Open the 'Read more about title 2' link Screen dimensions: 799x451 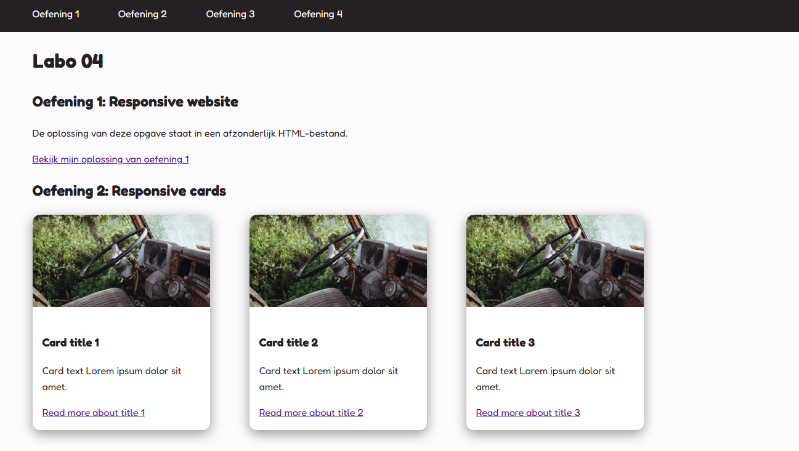pos(311,413)
